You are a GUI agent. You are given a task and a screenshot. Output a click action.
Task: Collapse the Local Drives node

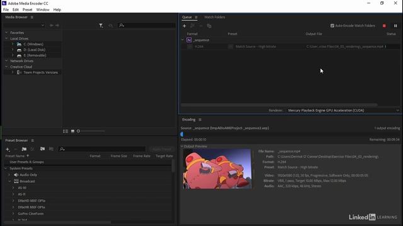click(6, 38)
